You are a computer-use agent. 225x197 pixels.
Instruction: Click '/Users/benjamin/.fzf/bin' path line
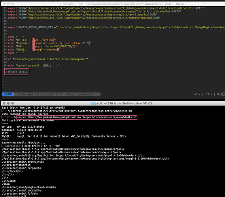[20, 193]
